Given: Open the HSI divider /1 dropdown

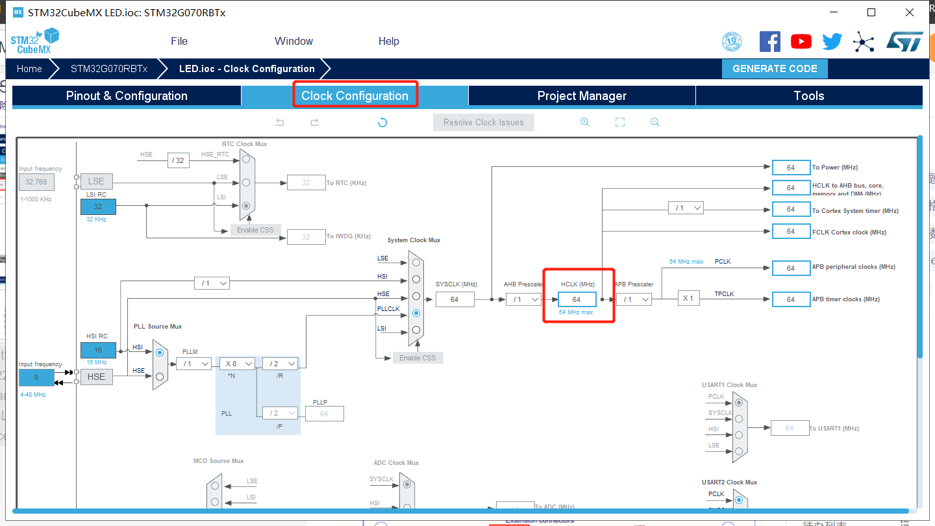Looking at the screenshot, I should pyautogui.click(x=212, y=283).
